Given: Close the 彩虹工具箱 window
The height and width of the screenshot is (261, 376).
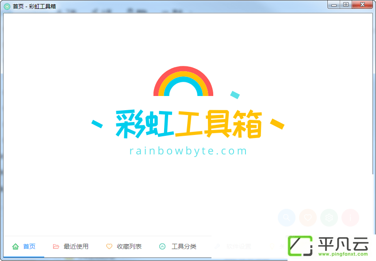Looking at the screenshot, I should pos(362,4).
